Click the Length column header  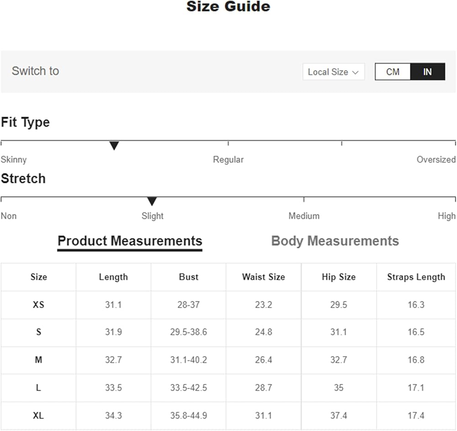tap(113, 277)
